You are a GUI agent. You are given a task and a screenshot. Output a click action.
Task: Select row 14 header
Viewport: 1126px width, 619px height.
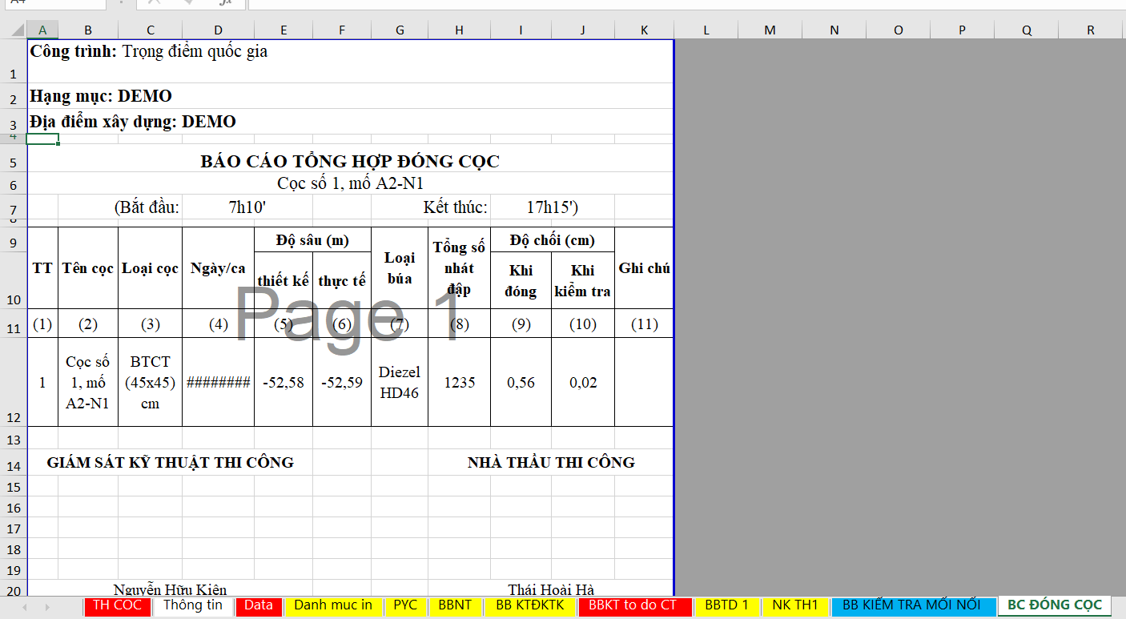point(13,463)
